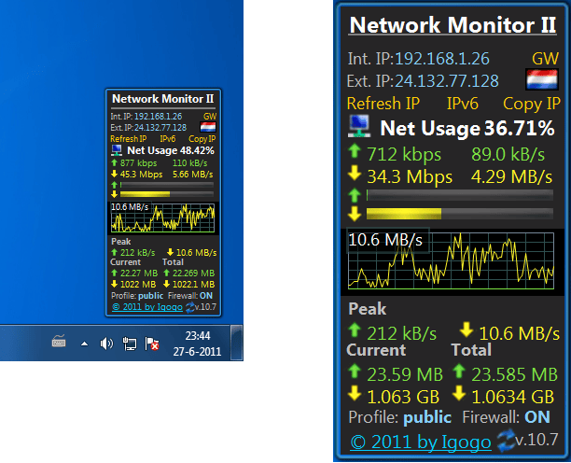Show hidden tray icons with the up arrow

coord(85,344)
